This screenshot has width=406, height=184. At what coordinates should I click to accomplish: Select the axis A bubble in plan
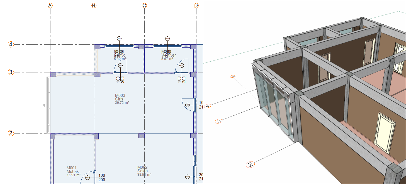(50, 6)
